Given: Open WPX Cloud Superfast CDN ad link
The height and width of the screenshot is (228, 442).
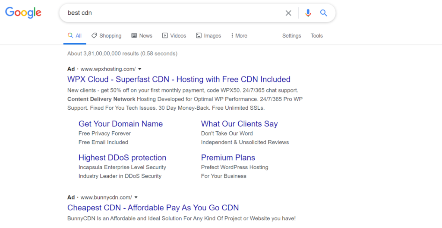Looking at the screenshot, I should pos(179,79).
